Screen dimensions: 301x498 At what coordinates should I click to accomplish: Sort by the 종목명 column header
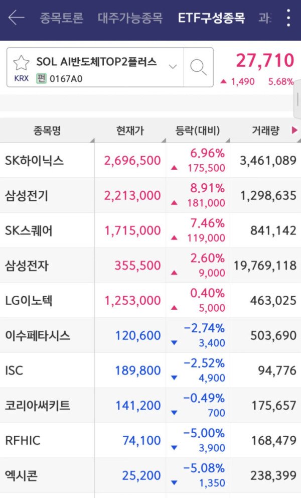[x=47, y=130]
